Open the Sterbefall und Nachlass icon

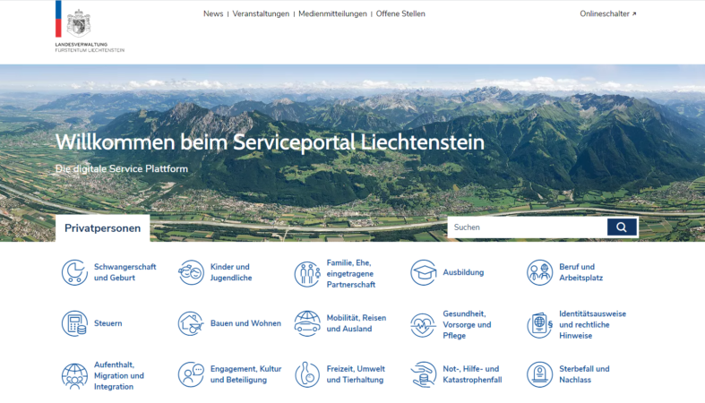539,374
